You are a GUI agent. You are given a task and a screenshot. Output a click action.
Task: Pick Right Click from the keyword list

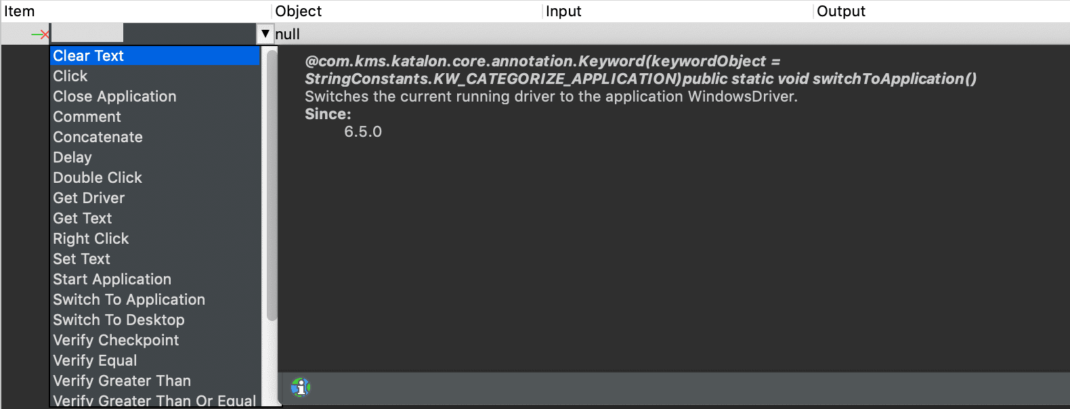pyautogui.click(x=91, y=238)
